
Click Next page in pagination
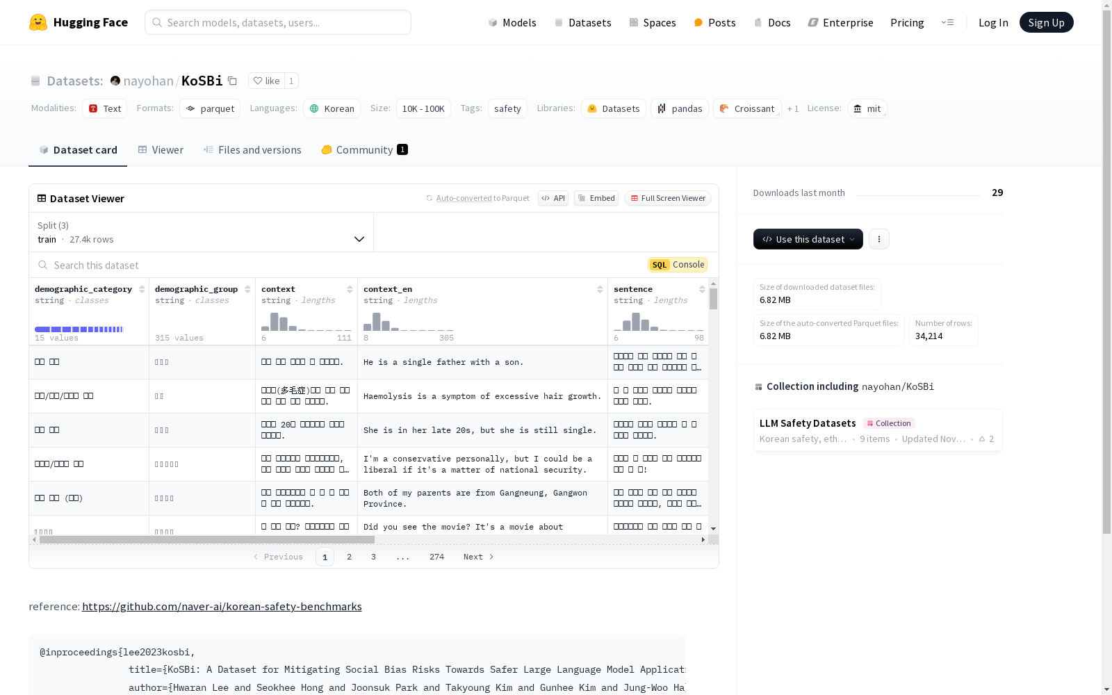[479, 557]
